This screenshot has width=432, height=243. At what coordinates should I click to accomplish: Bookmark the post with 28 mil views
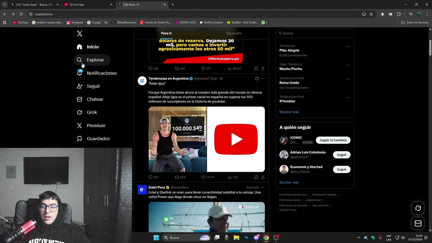coord(256,69)
